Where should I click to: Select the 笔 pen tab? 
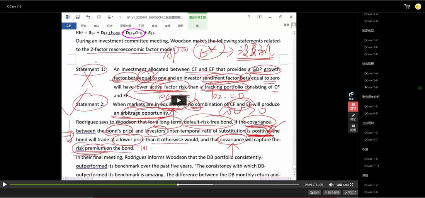click(197, 26)
